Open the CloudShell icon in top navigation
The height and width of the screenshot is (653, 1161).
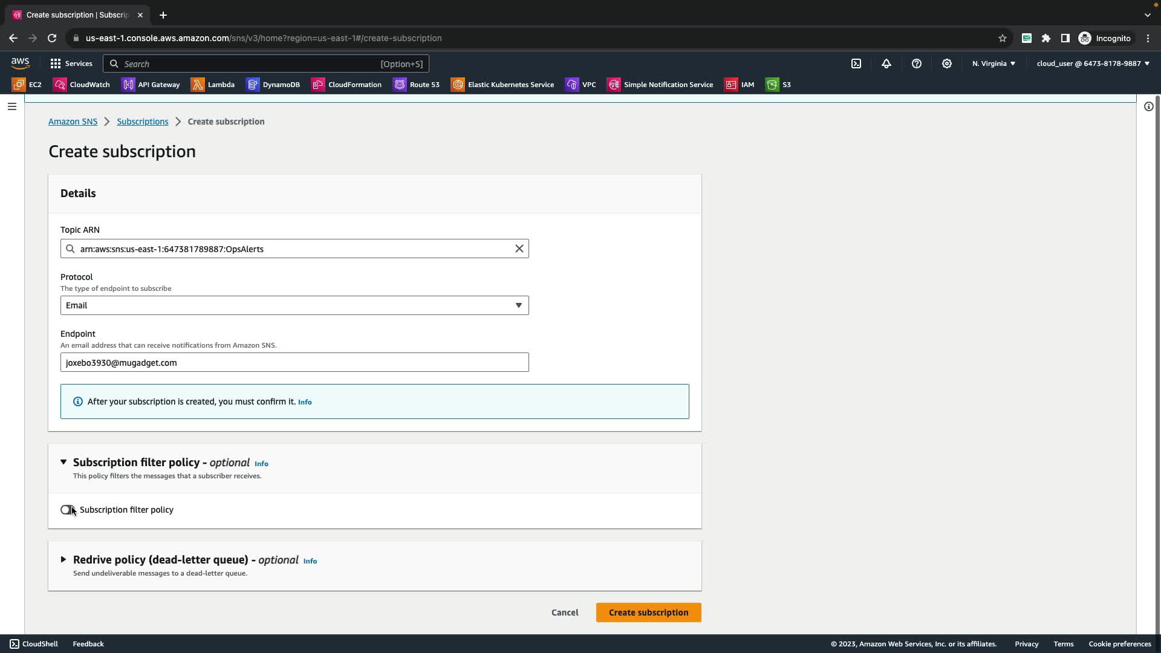(x=856, y=63)
